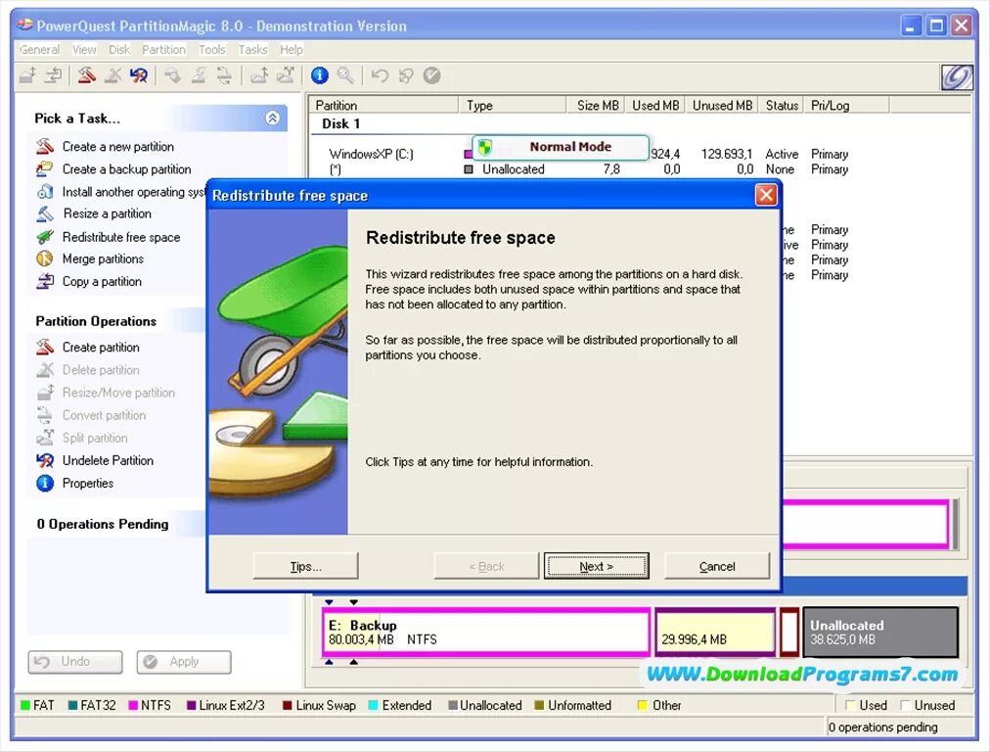This screenshot has height=752, width=990.
Task: Click the red Create partition toolbar icon
Action: (x=86, y=75)
